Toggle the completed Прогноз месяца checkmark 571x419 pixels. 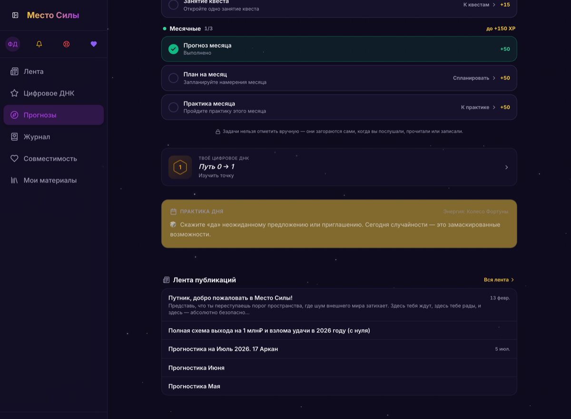click(174, 49)
